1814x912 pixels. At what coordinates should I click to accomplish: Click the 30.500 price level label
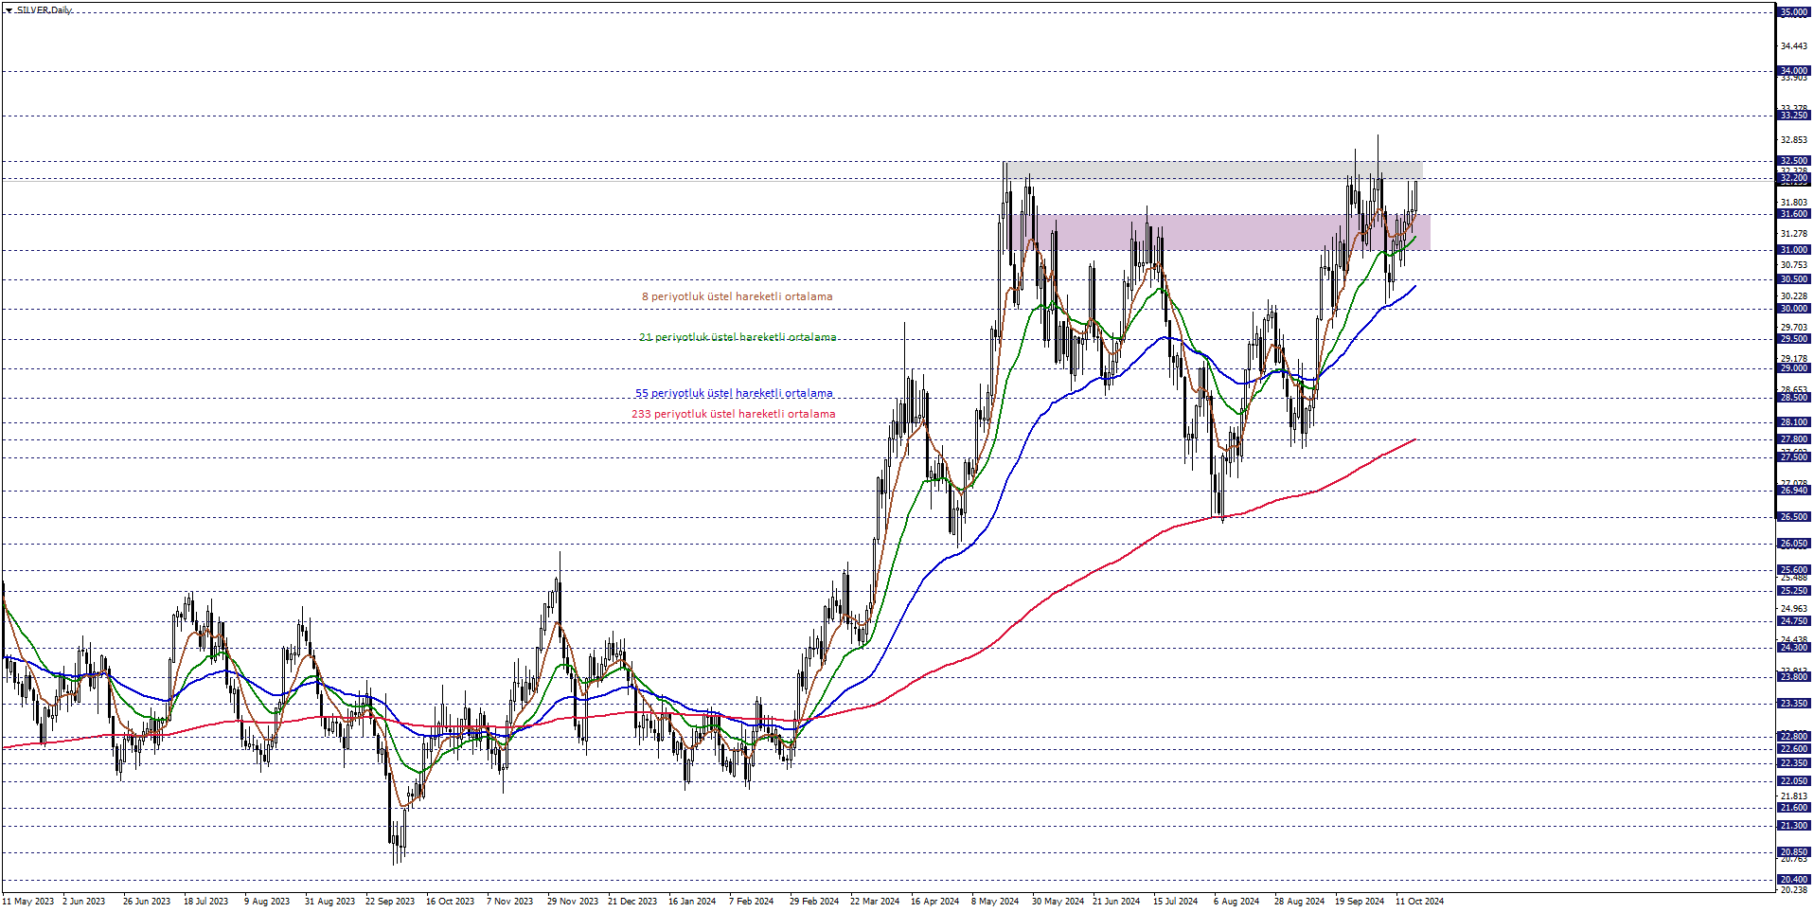[x=1794, y=279]
